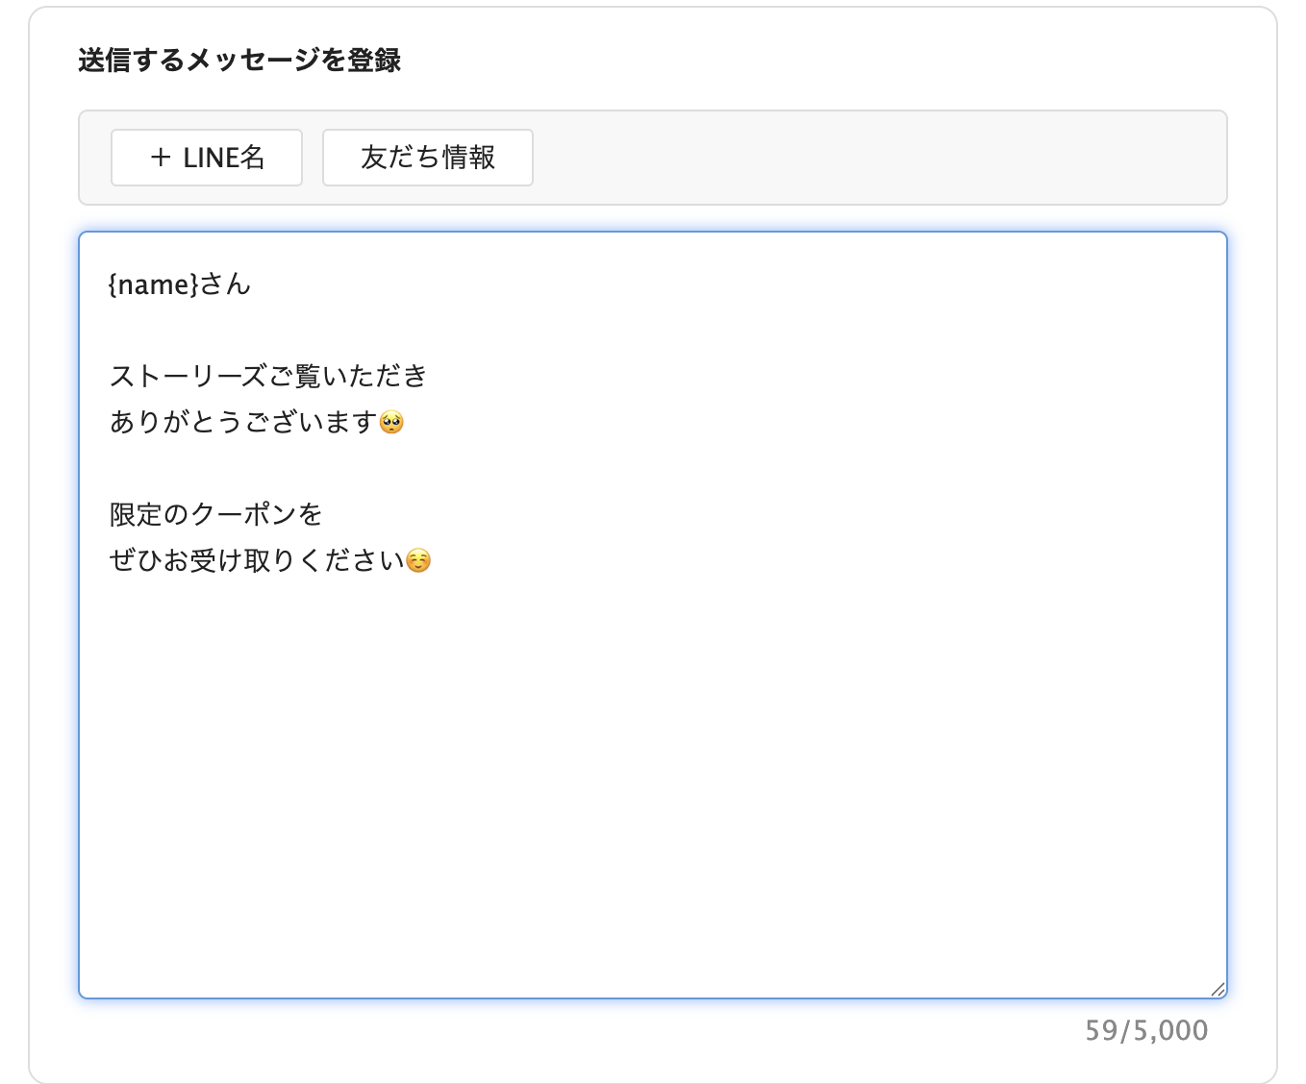
Task: Open the 友だち情報 button
Action: click(x=427, y=158)
